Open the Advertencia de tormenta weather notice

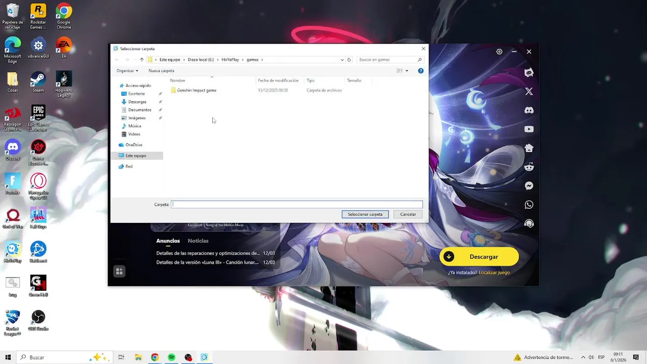[x=544, y=357]
